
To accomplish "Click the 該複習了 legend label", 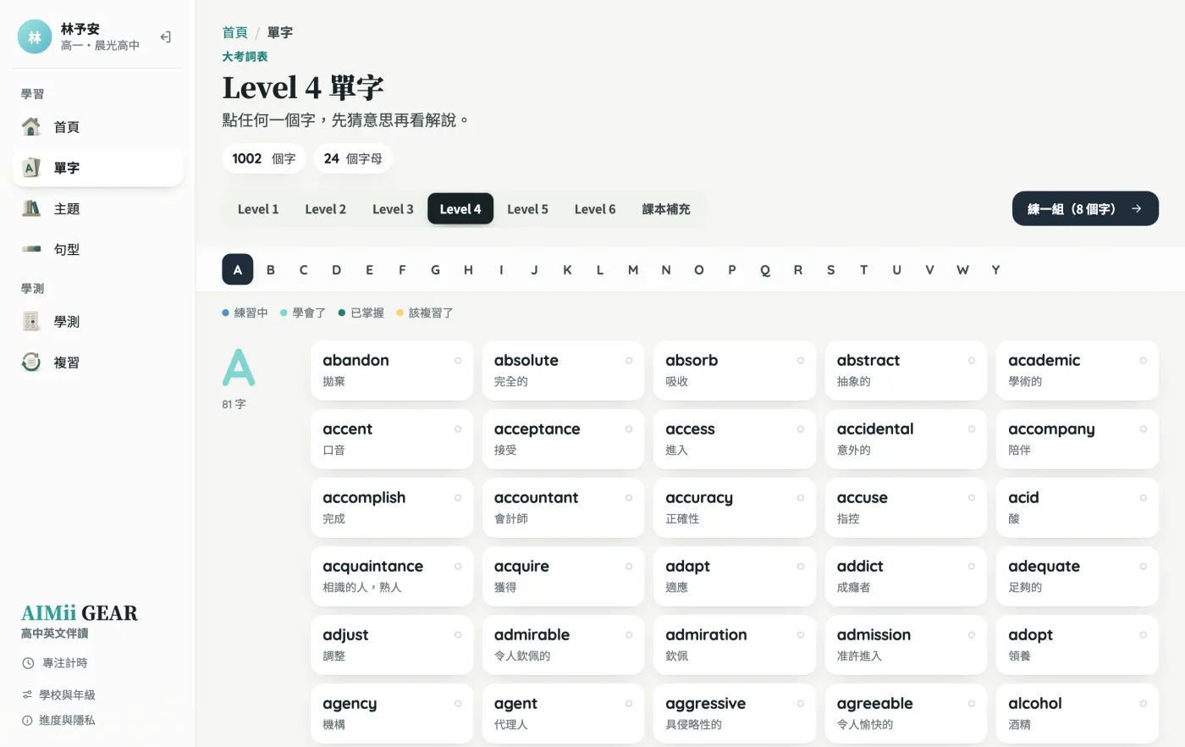I will 431,313.
